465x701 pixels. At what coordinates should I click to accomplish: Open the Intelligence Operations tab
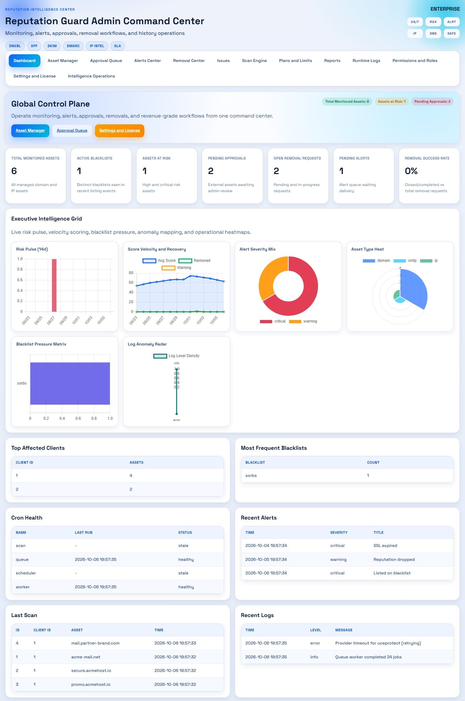click(91, 76)
